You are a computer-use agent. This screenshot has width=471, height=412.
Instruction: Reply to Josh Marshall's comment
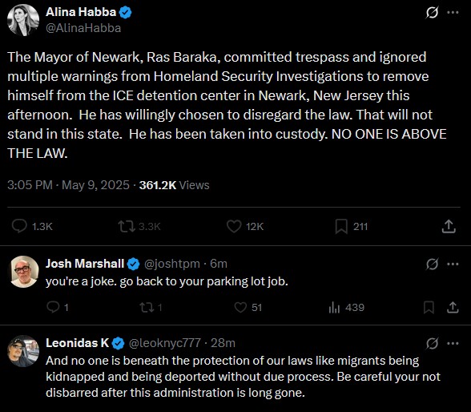tap(58, 308)
